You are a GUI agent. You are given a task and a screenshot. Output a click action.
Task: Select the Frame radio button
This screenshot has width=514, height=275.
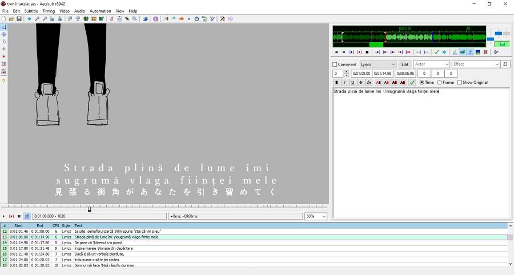click(x=440, y=83)
